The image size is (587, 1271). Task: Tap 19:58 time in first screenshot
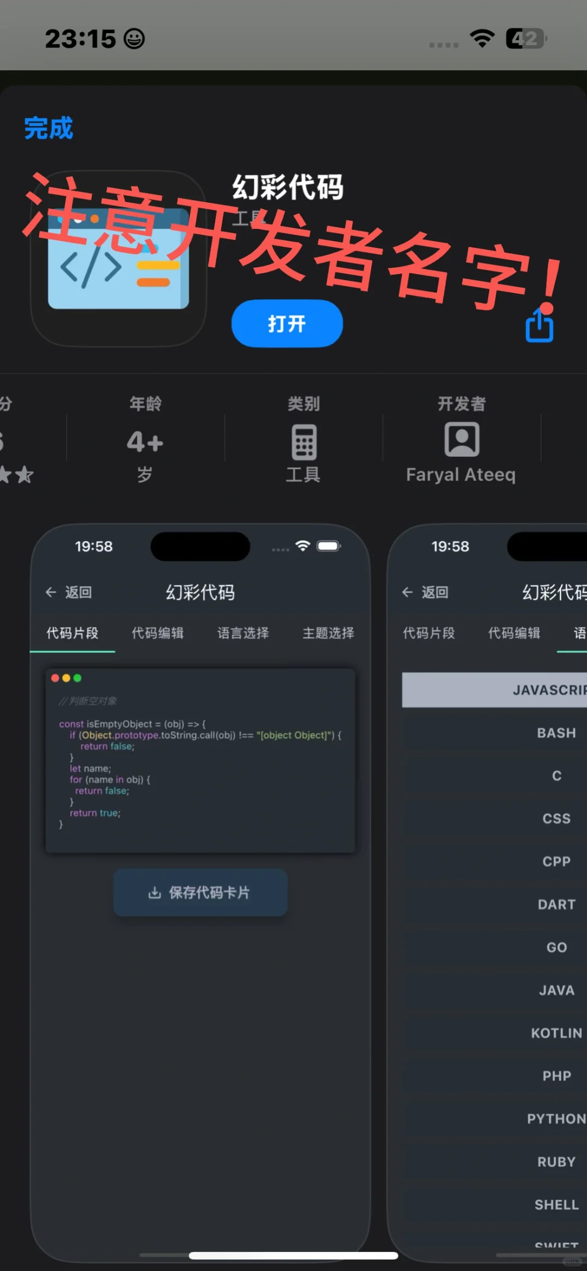[x=93, y=547]
